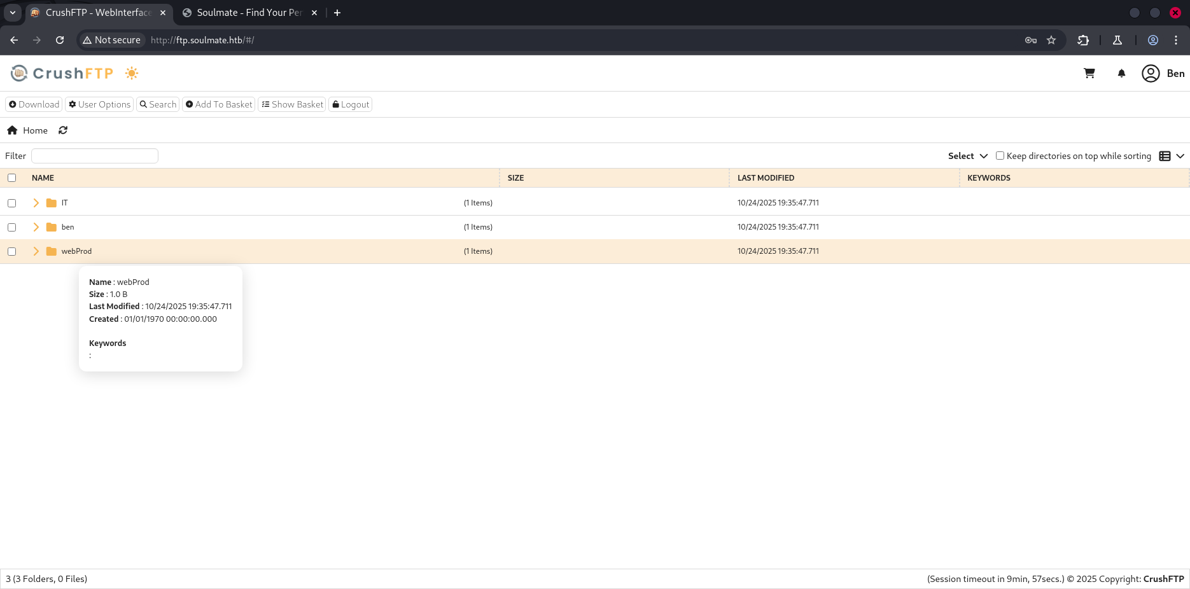Click the Download button

(x=34, y=104)
